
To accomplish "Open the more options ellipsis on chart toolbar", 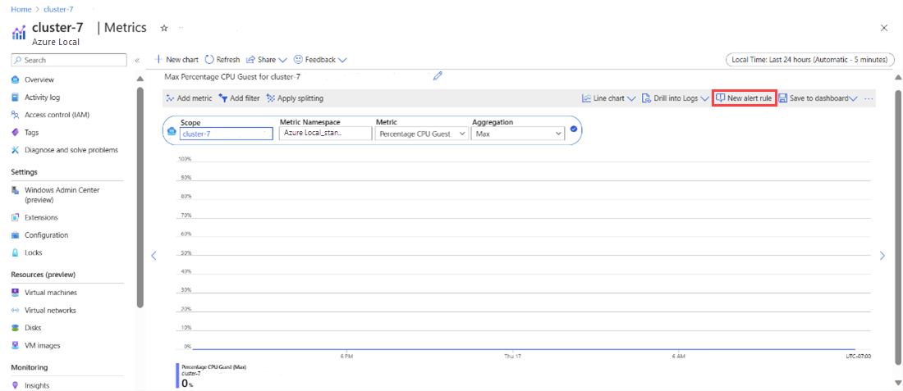I will click(869, 98).
